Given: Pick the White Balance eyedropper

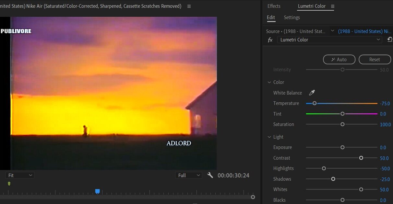Looking at the screenshot, I should (312, 93).
